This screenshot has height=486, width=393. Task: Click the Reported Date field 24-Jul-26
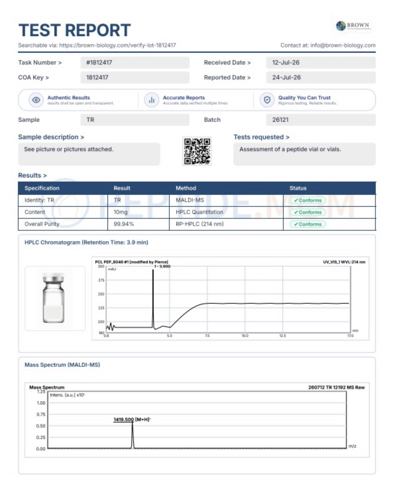click(x=321, y=77)
